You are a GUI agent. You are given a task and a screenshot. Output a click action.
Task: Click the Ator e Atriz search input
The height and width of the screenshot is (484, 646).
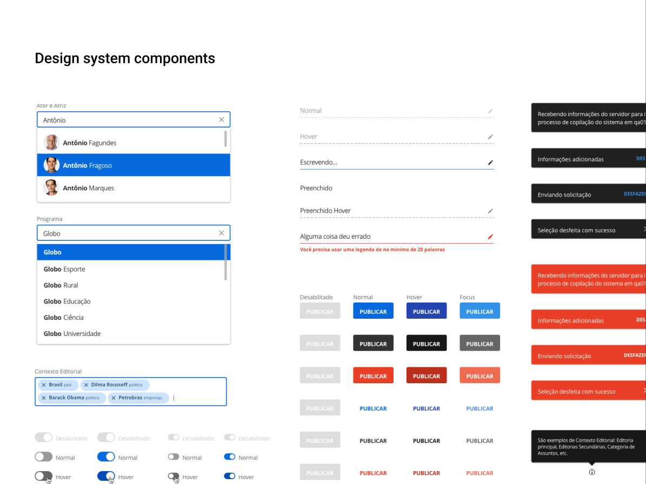coord(134,120)
